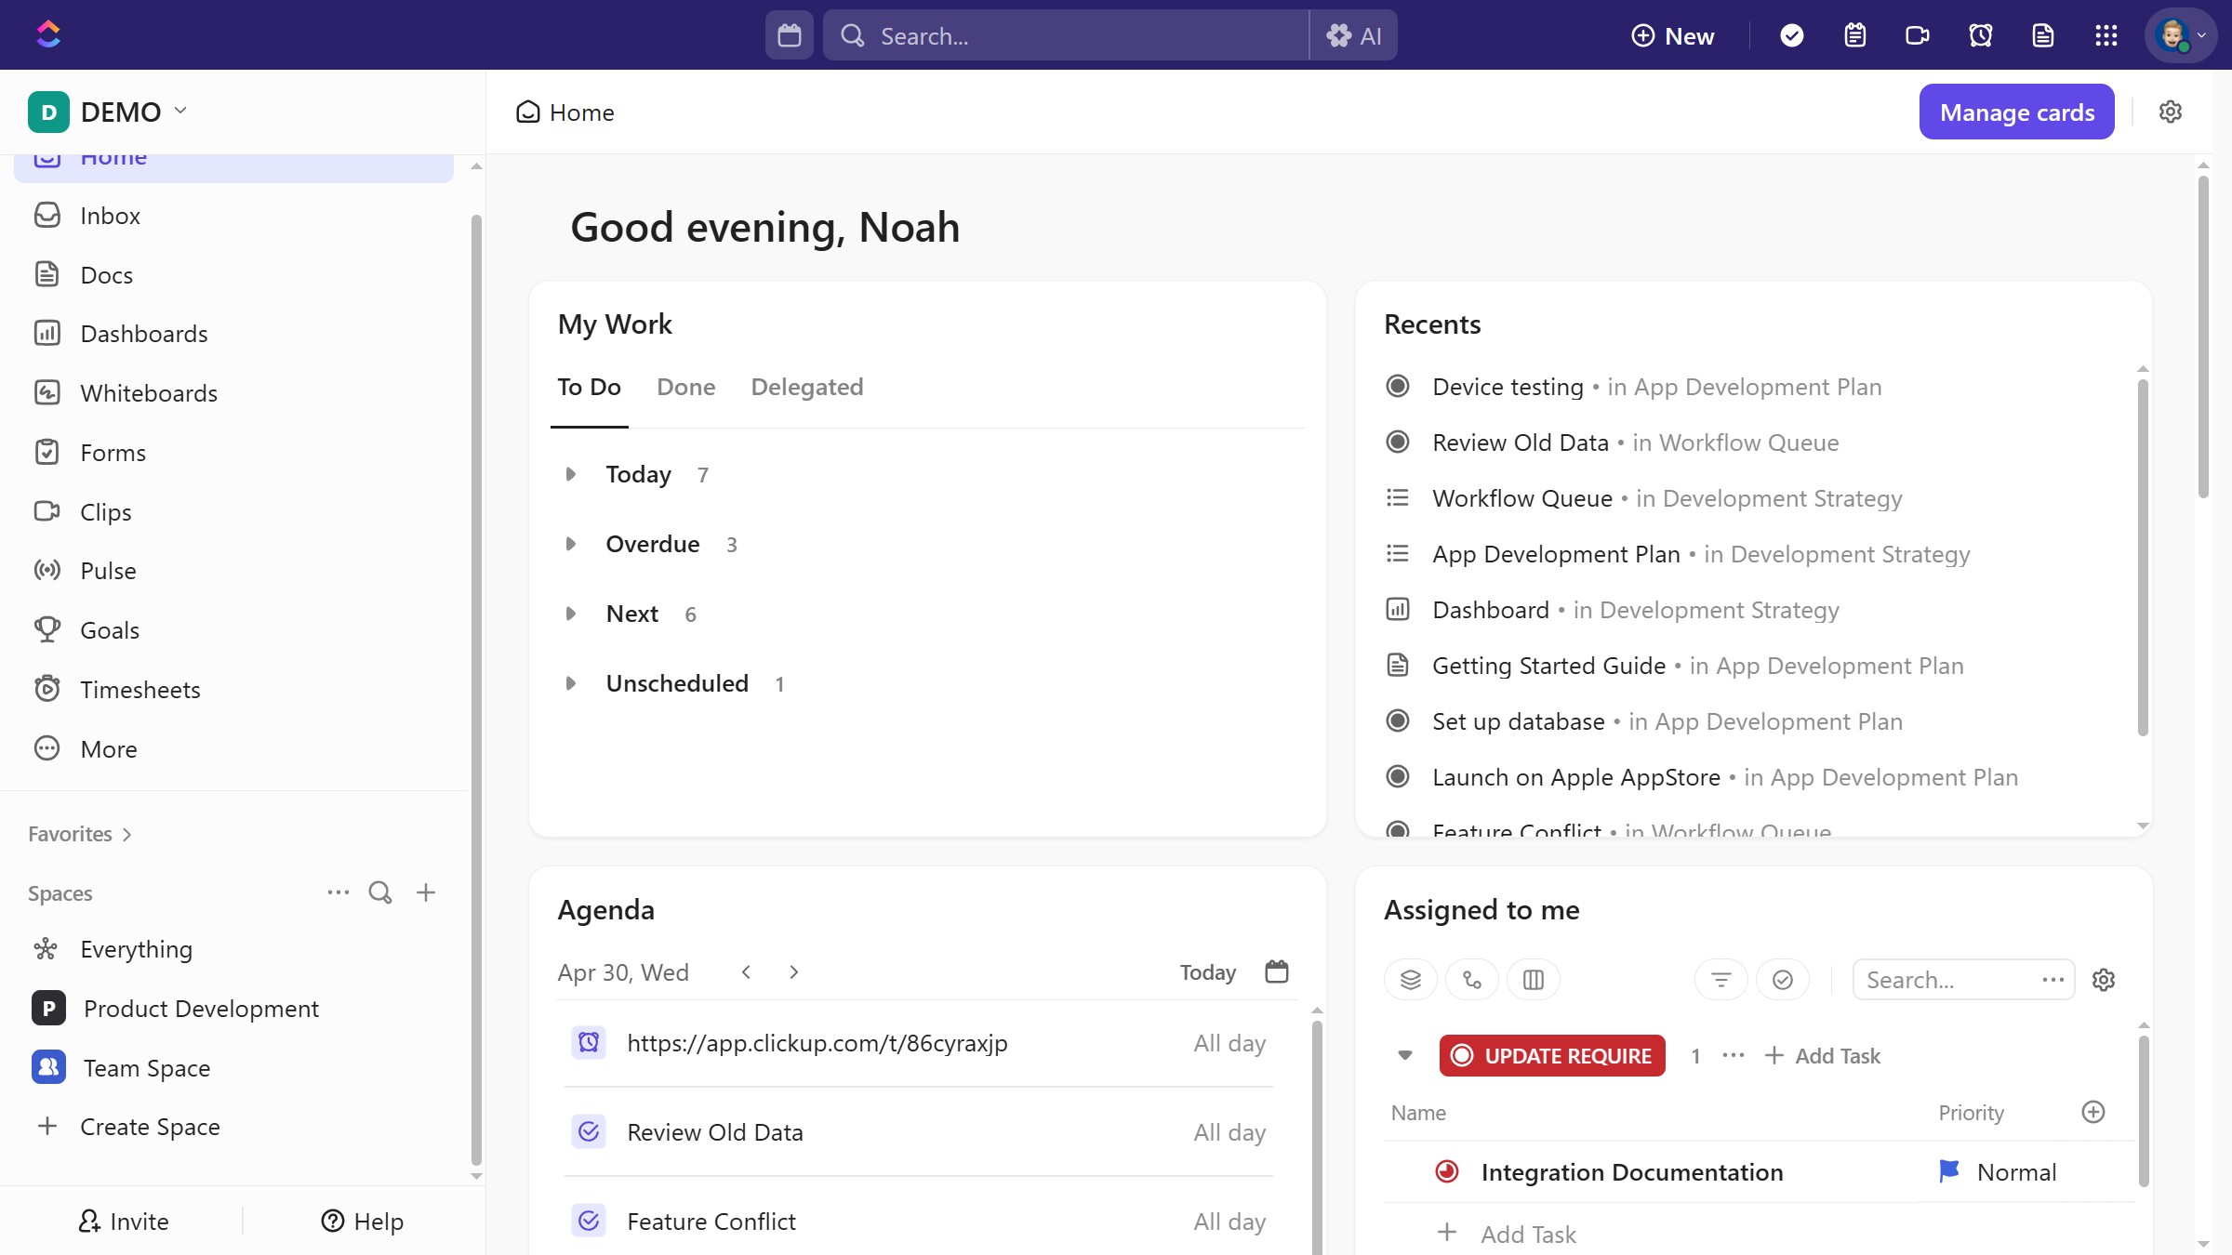
Task: Open the checkmark tasks icon in top bar
Action: click(1792, 35)
